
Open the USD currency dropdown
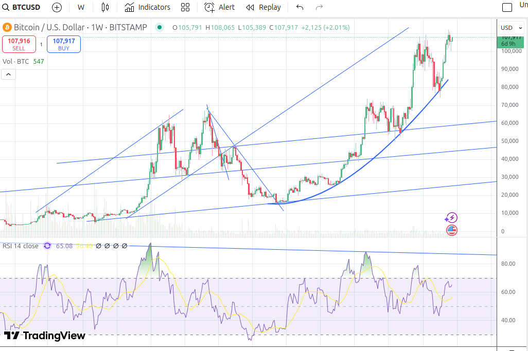coord(511,28)
